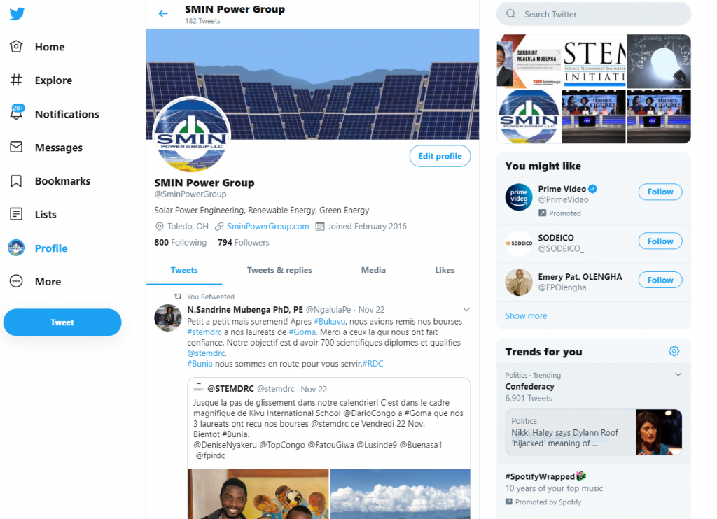This screenshot has height=519, width=717.
Task: Open Explore hashtag icon
Action: coord(16,80)
